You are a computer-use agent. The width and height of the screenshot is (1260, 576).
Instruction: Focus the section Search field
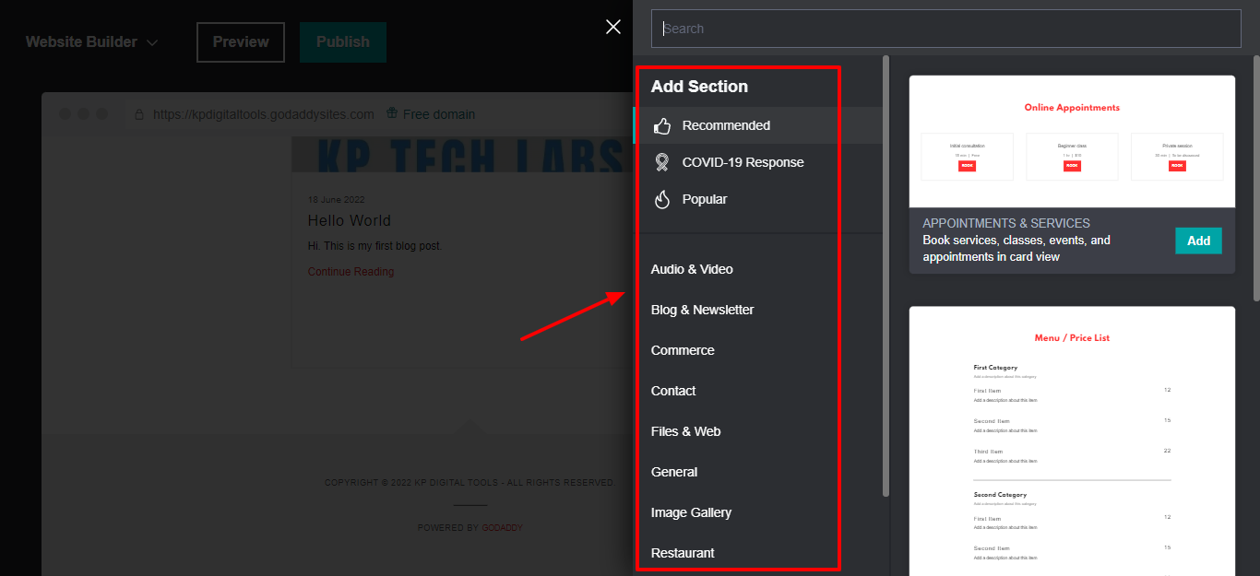coord(945,29)
